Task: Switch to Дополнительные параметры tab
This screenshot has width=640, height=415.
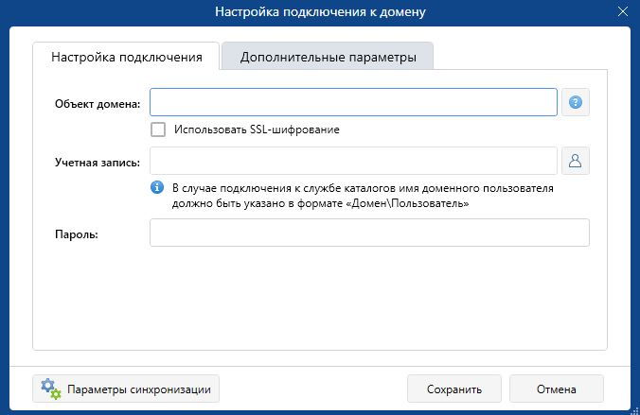Action: (x=328, y=57)
